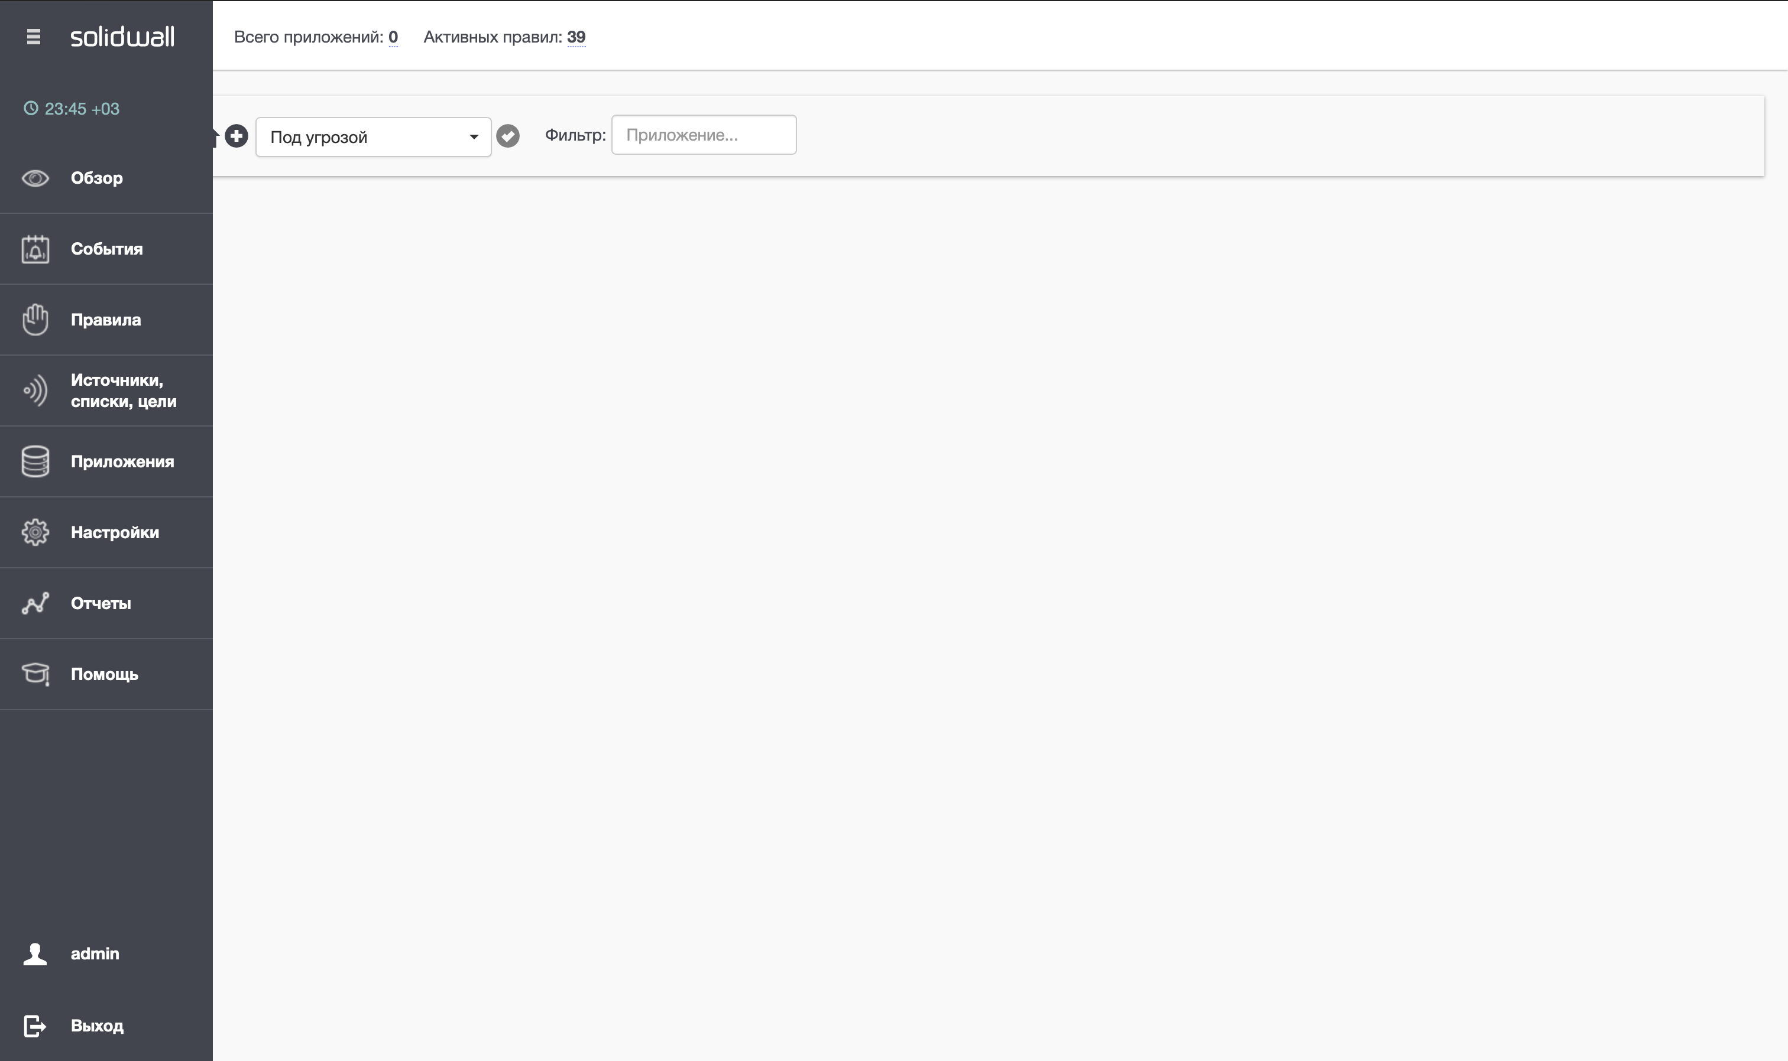1788x1061 pixels.
Task: Open the Под угрозой dropdown
Action: [x=374, y=136]
